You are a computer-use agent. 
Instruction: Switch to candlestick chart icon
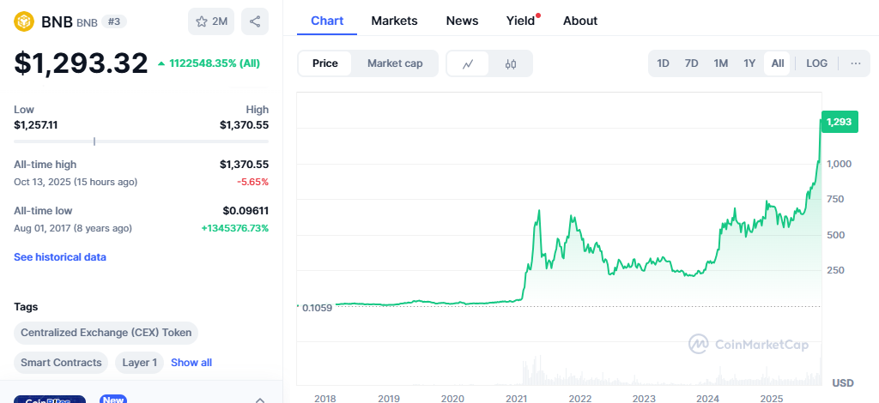511,63
